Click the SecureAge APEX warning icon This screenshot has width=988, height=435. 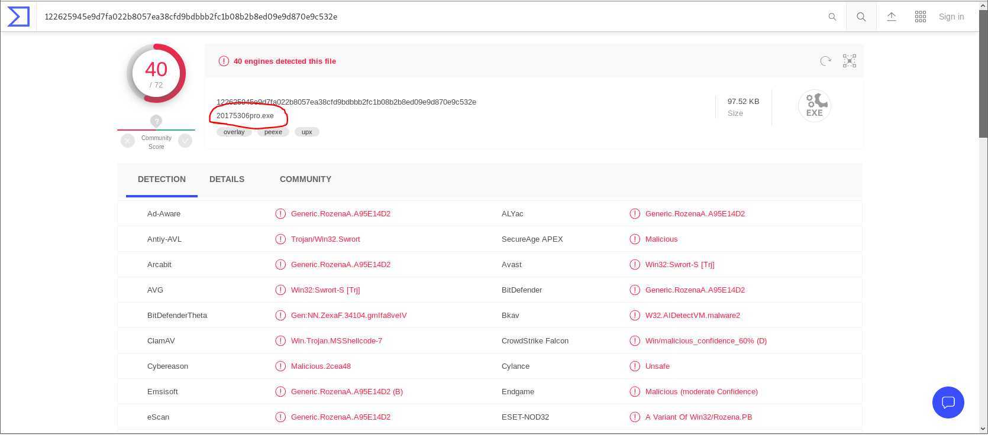pos(635,239)
